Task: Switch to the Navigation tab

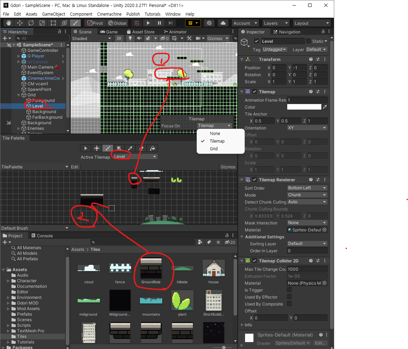Action: click(x=287, y=32)
